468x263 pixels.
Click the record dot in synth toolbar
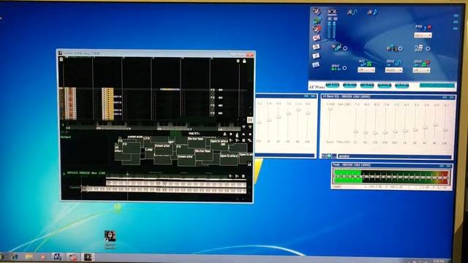coord(250,134)
